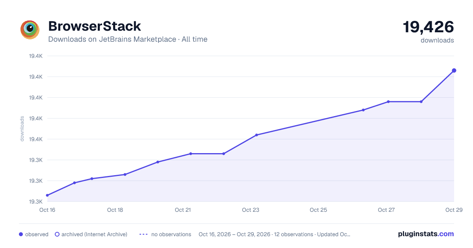Click the Oct 16 axis label
The image size is (473, 248).
[x=47, y=210]
